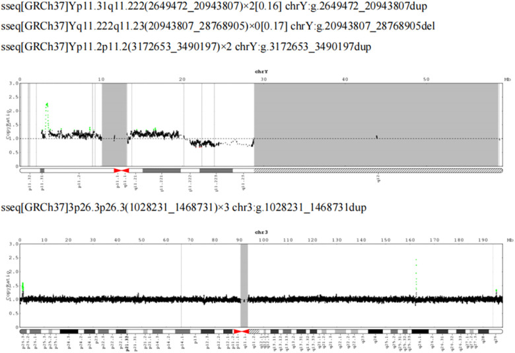
Task: Click the chrY chart title
Action: pyautogui.click(x=261, y=71)
